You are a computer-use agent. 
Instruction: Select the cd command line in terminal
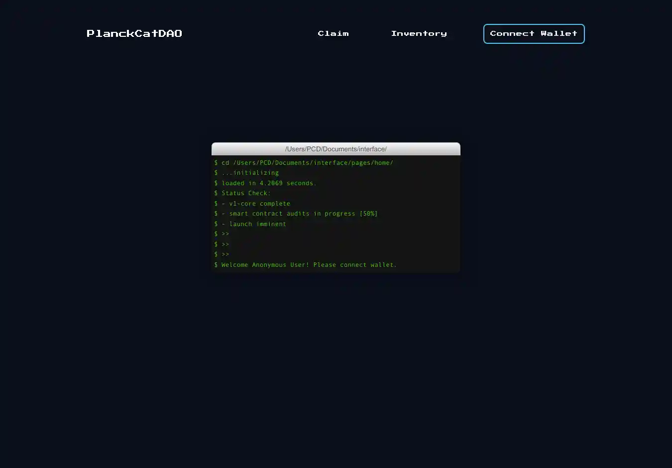(x=307, y=163)
